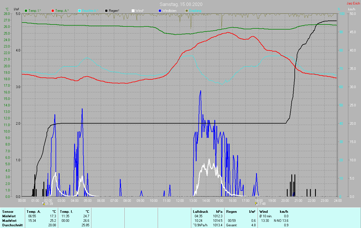The width and height of the screenshot is (361, 228).
Task: Click the Temp. I. maximum value 26.6
Action: coord(86,221)
